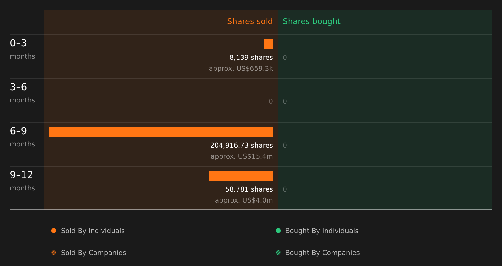Image resolution: width=502 pixels, height=266 pixels.
Task: Click the approx. US$4.0m amount
Action: click(244, 200)
